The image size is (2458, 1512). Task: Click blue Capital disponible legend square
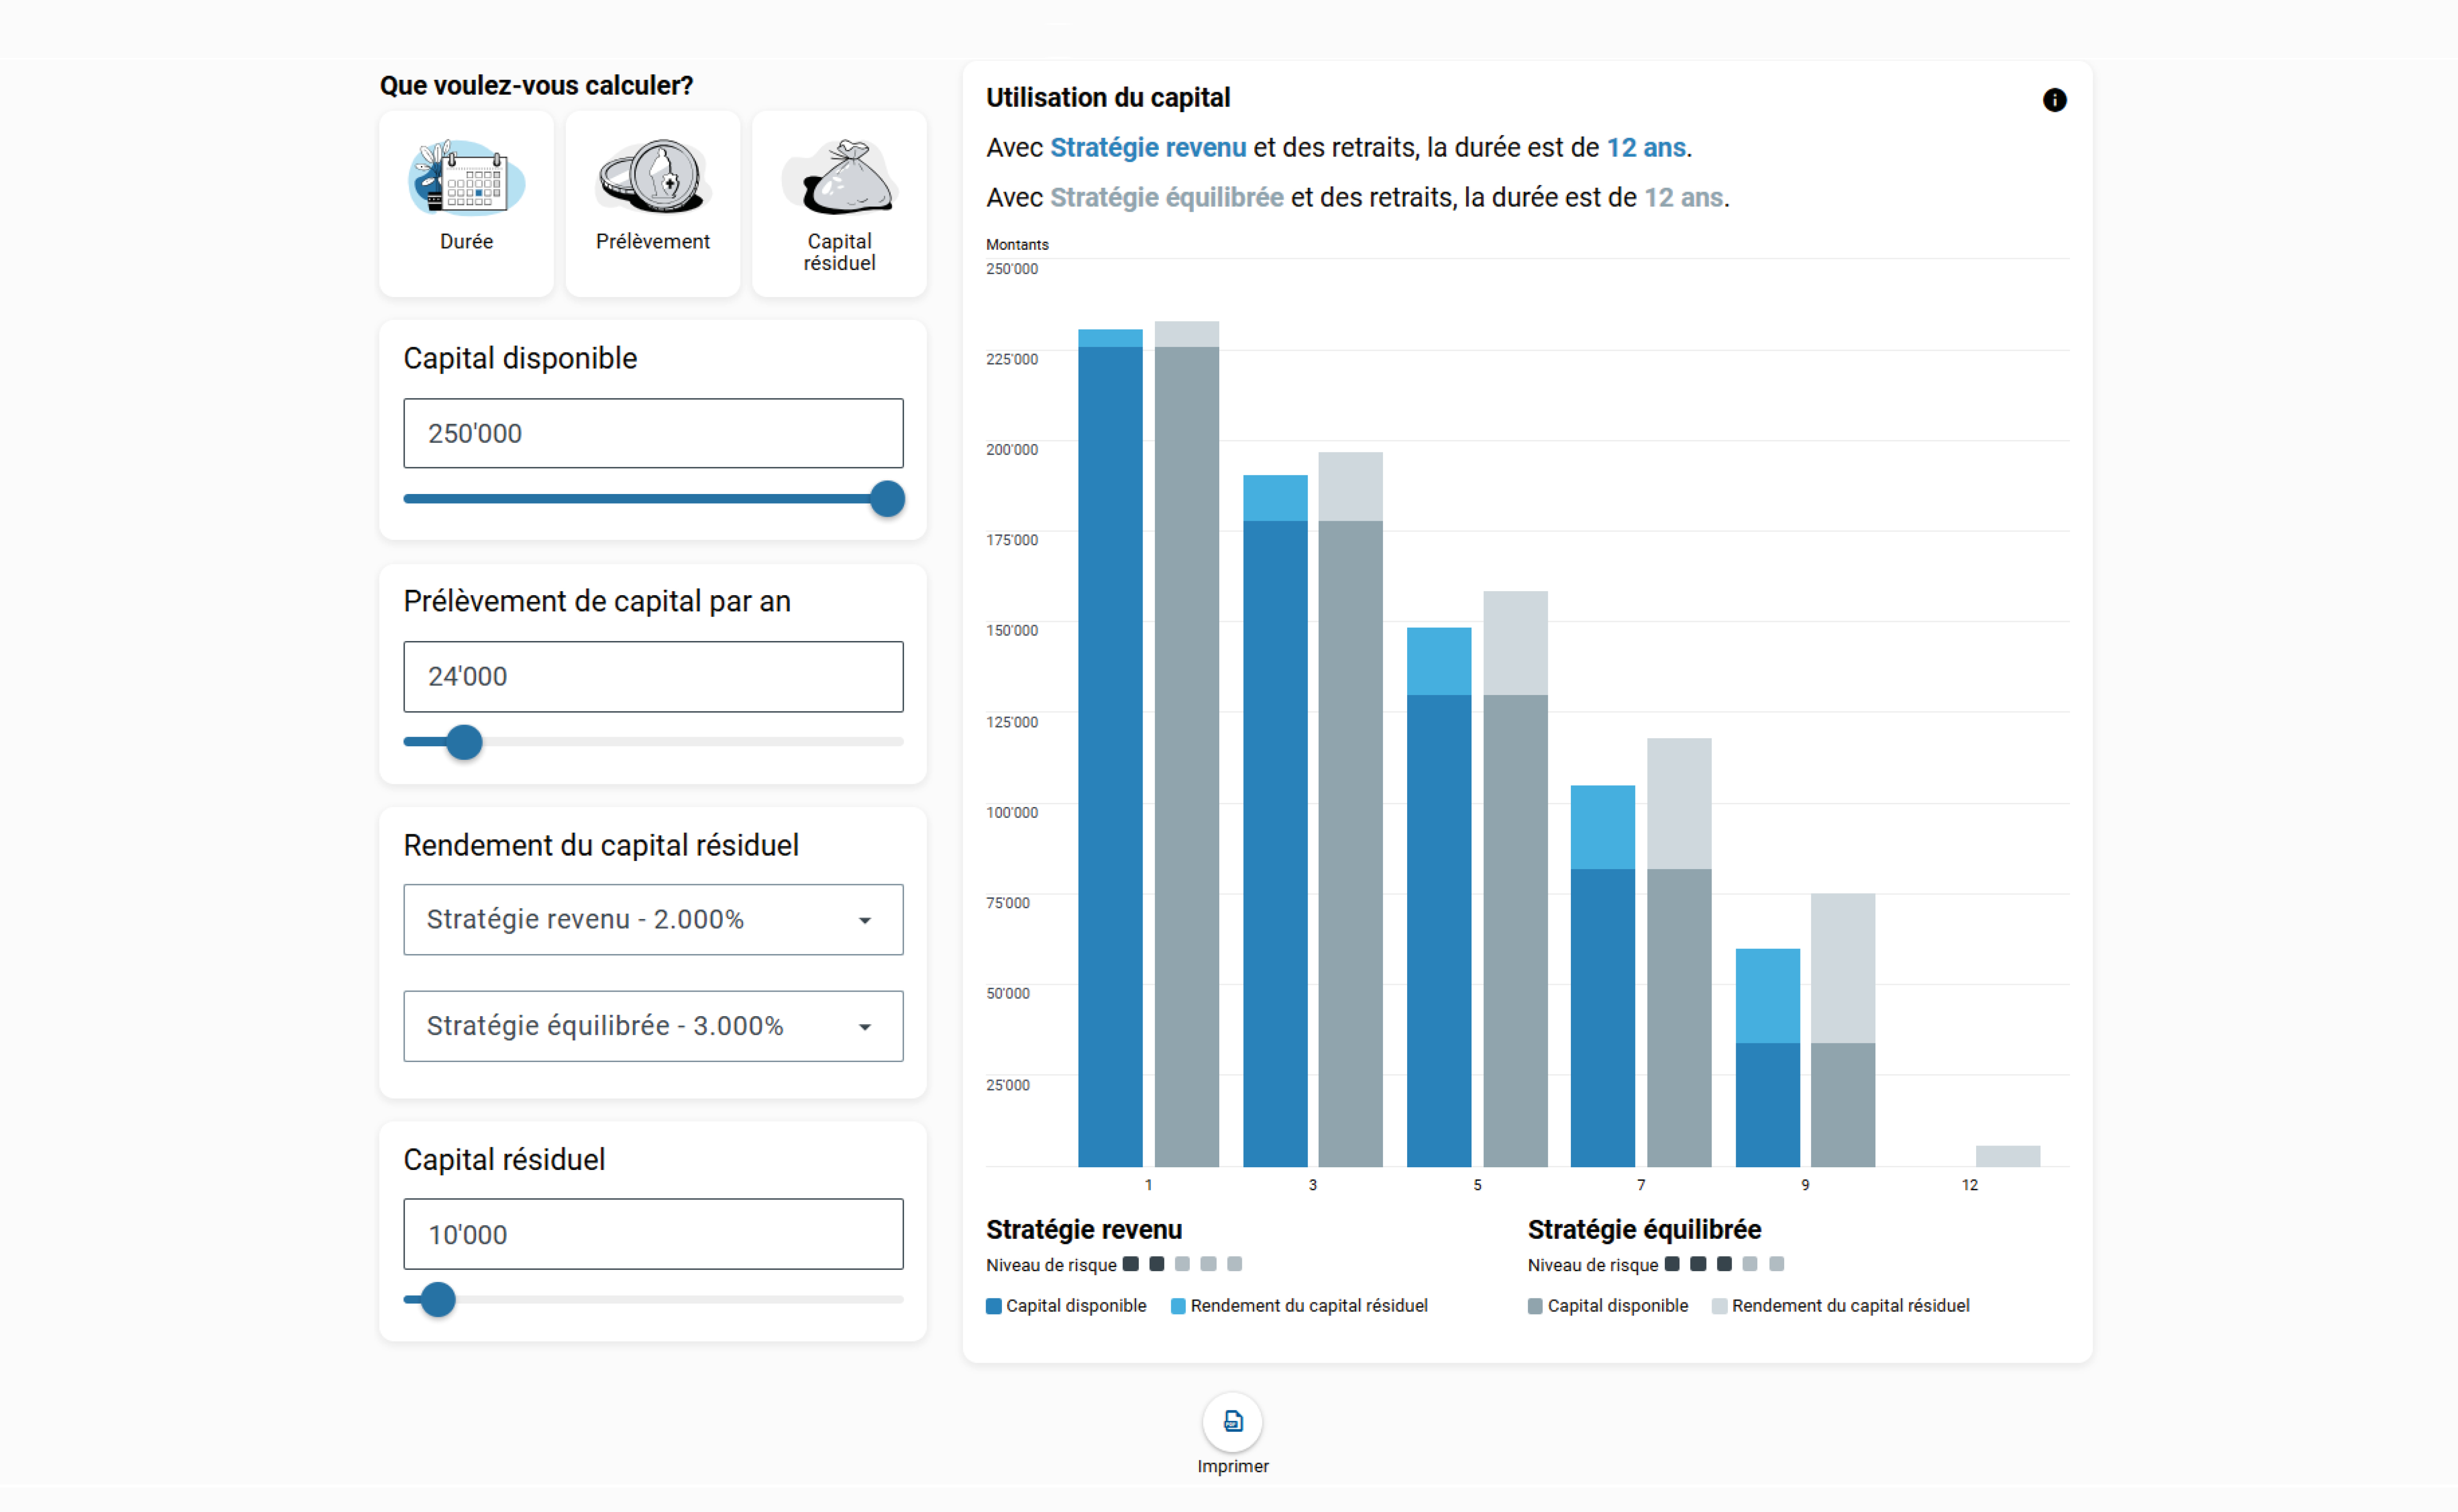[994, 1306]
